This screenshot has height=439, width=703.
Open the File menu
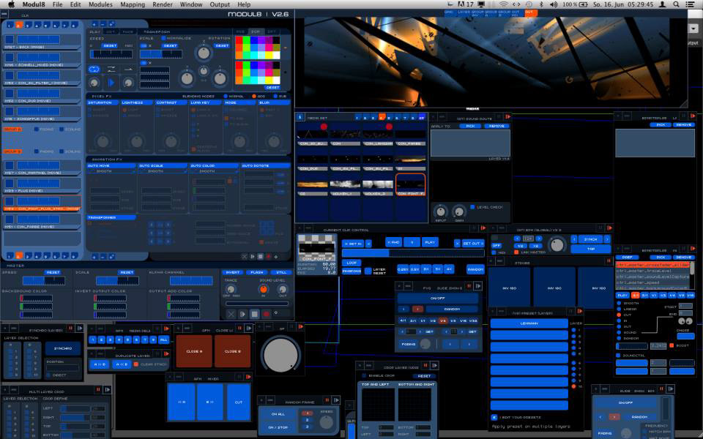(x=57, y=4)
